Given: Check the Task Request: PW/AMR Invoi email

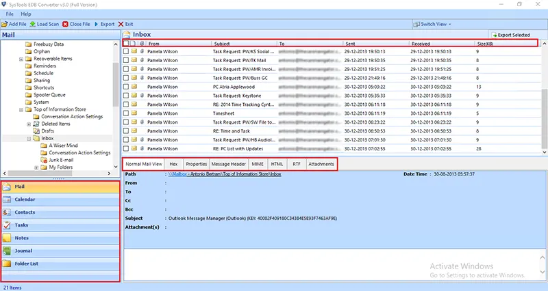Looking at the screenshot, I should click(126, 69).
